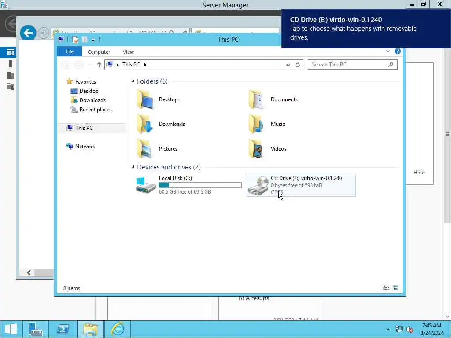Open Server Manager All Servers icon
The image size is (451, 338).
coord(11,75)
